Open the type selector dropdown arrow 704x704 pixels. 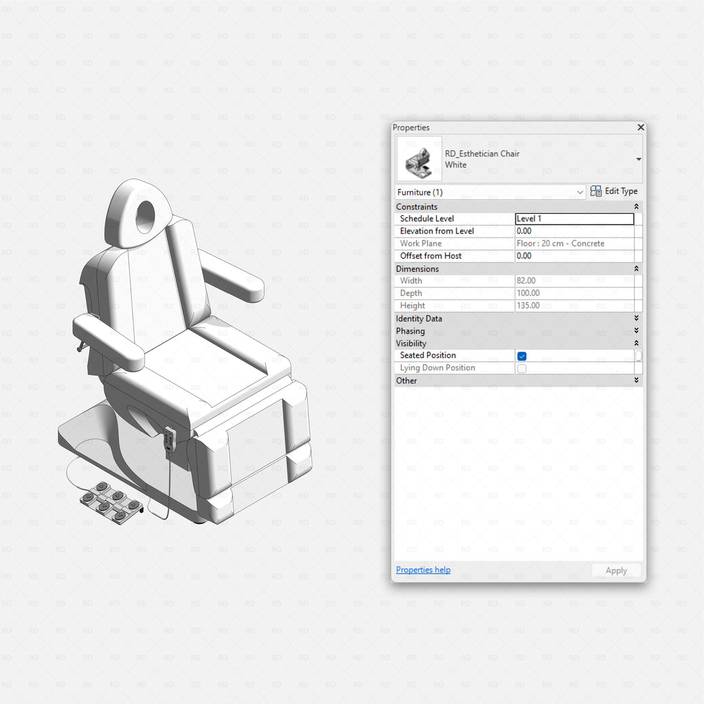638,160
